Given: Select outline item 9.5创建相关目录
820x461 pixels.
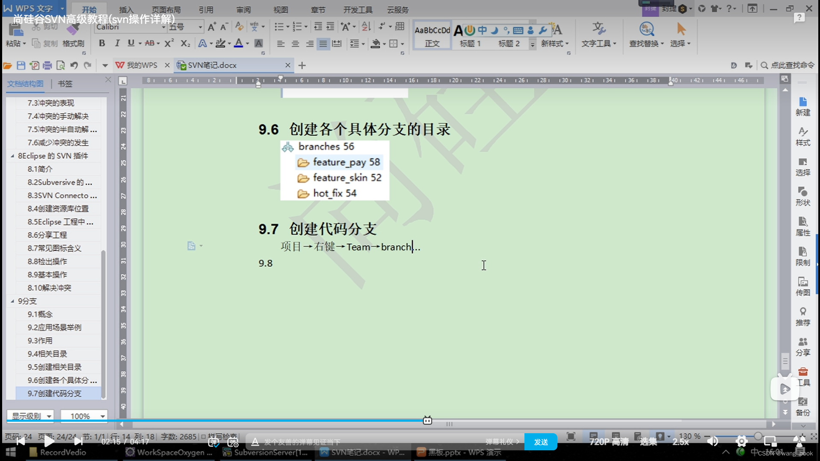Looking at the screenshot, I should tap(55, 367).
